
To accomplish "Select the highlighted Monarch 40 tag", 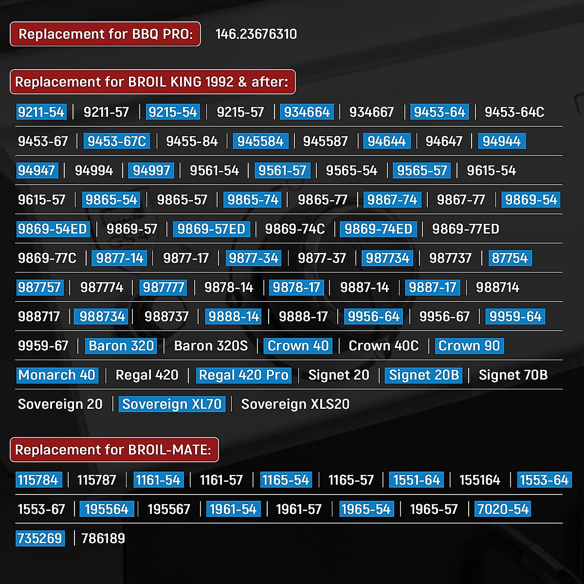I will click(56, 375).
